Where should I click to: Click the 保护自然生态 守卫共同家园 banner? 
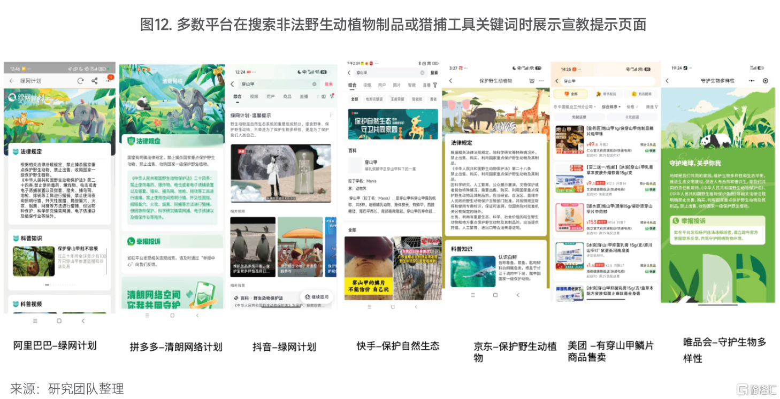393,125
